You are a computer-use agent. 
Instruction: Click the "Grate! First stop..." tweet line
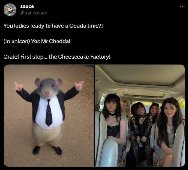[x=57, y=57]
